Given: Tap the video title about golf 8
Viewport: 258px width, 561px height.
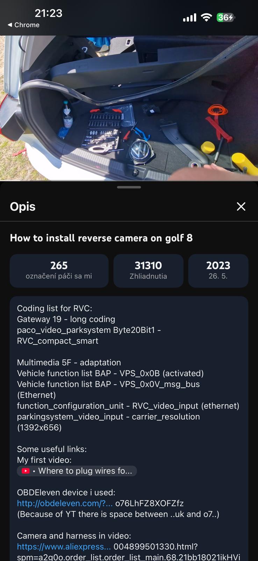Looking at the screenshot, I should [x=101, y=238].
